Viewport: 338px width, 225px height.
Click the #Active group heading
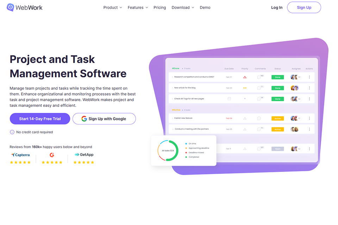tap(176, 110)
